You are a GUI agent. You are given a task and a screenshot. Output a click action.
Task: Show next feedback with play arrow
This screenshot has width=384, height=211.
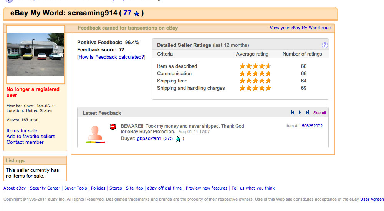(x=300, y=113)
